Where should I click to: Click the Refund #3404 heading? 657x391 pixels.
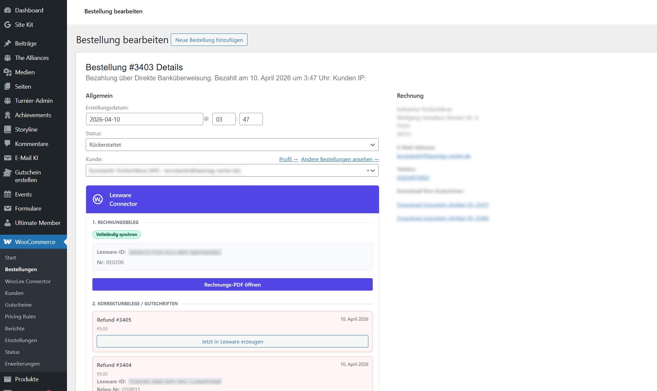114,365
